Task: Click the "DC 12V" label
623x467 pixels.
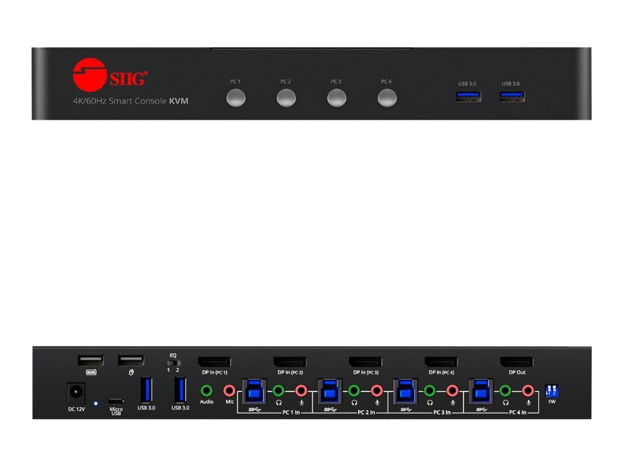Action: click(x=76, y=409)
